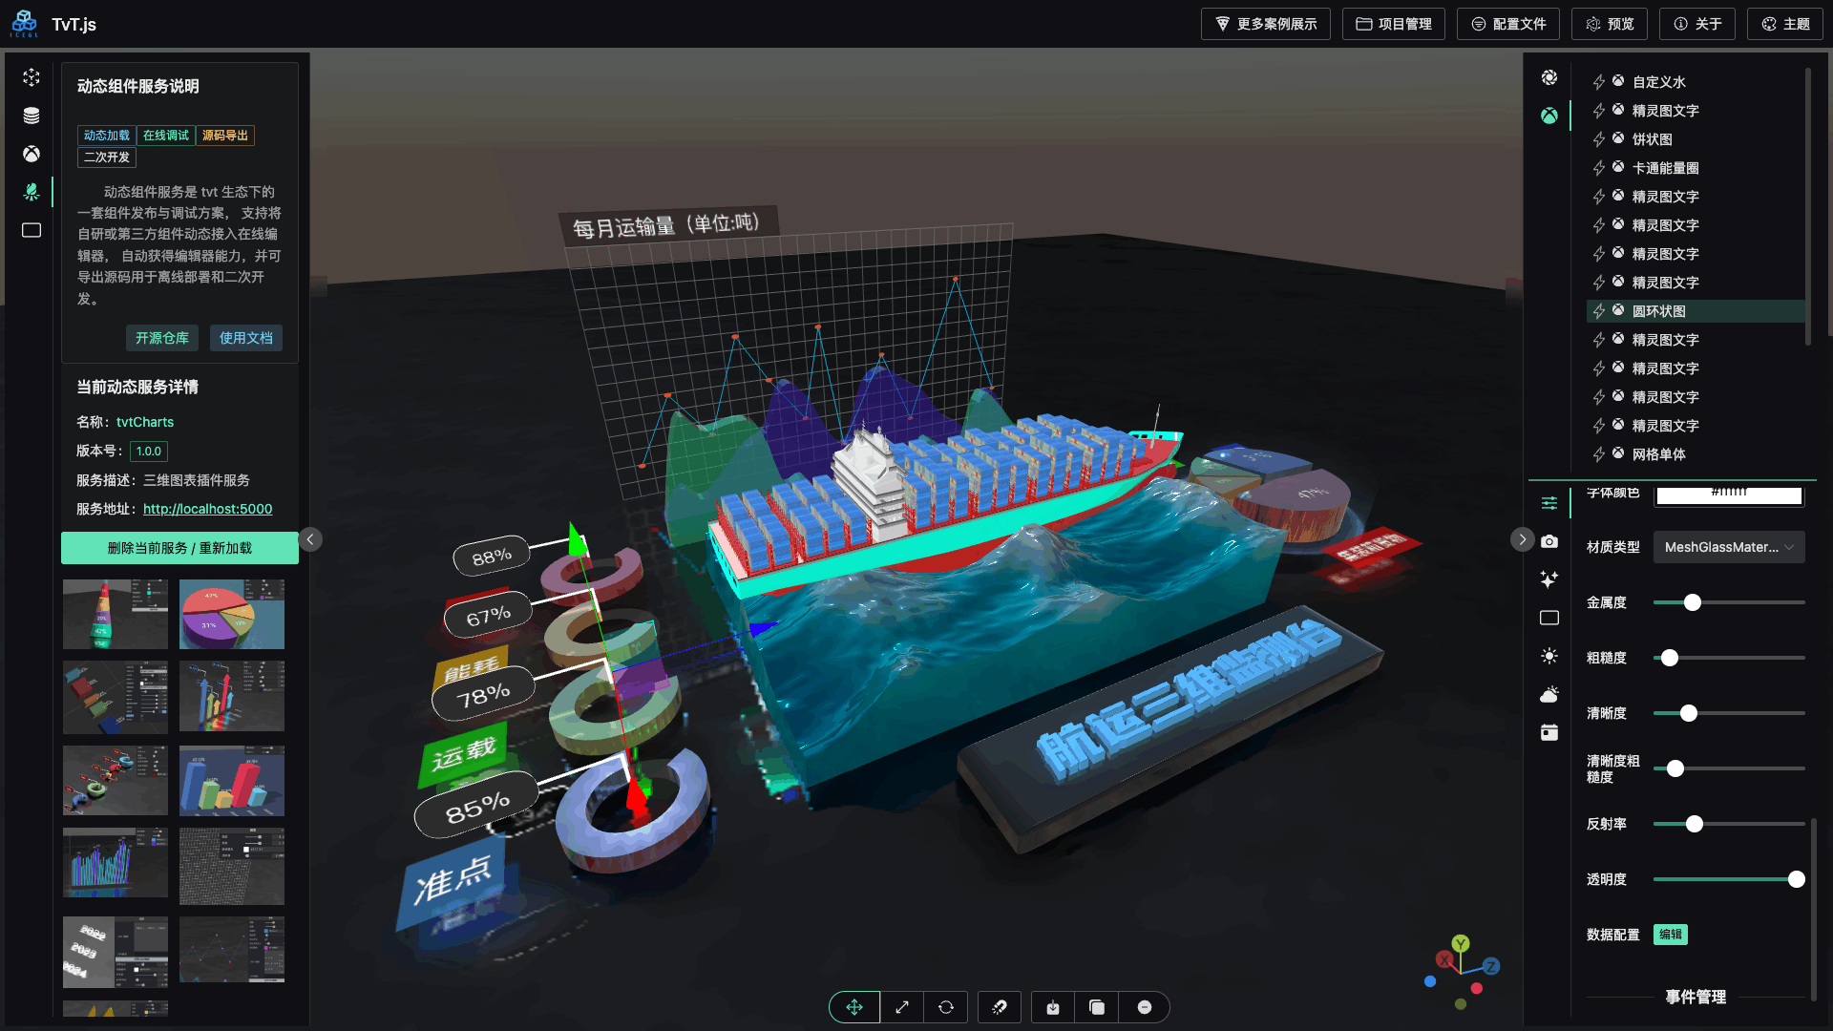The height and width of the screenshot is (1031, 1833).
Task: Collapse the right panel with chevron arrow
Action: pyautogui.click(x=1523, y=539)
